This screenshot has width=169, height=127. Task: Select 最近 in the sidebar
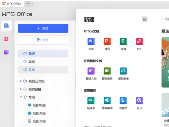pyautogui.click(x=43, y=54)
